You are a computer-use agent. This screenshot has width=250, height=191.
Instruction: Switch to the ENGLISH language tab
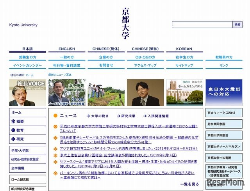point(67,49)
